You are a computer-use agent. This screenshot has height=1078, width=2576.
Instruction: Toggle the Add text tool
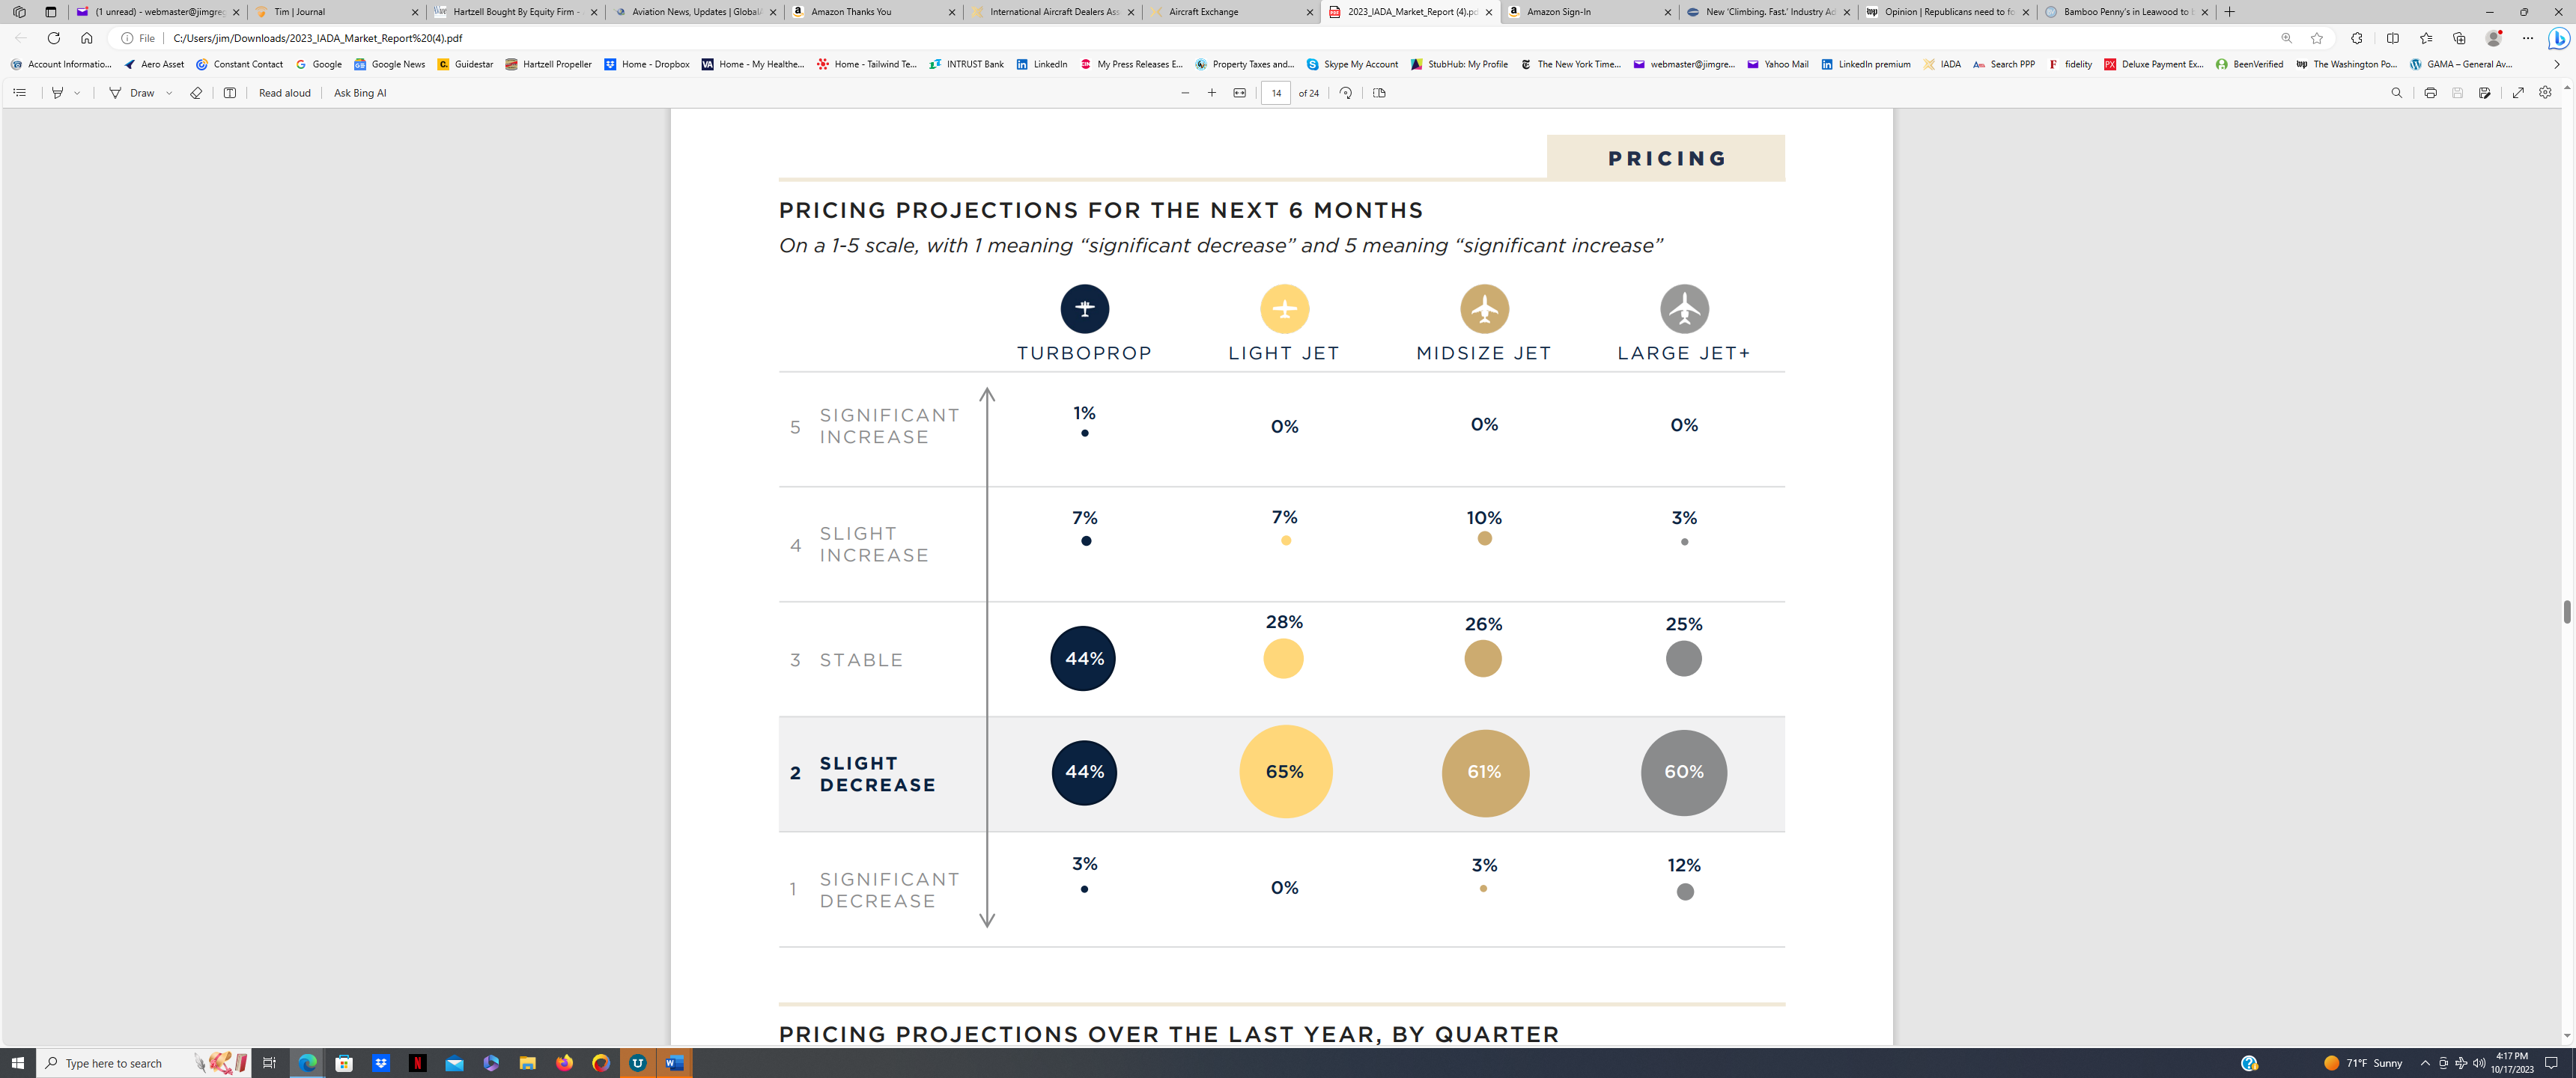coord(229,93)
